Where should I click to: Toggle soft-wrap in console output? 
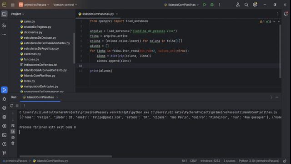13,126
